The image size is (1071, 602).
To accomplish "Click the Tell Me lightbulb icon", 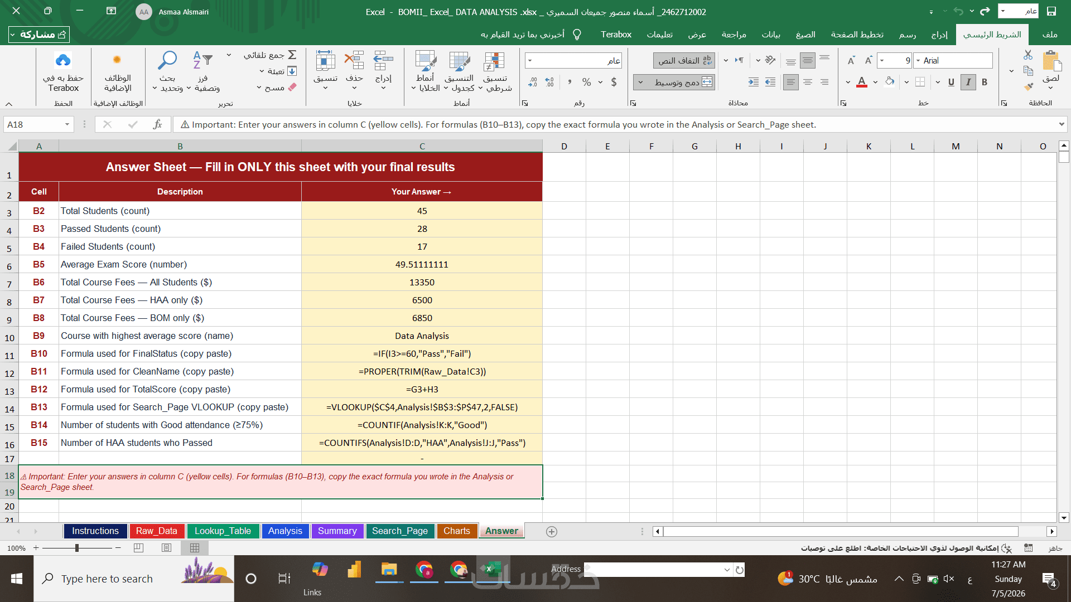I will tap(577, 35).
